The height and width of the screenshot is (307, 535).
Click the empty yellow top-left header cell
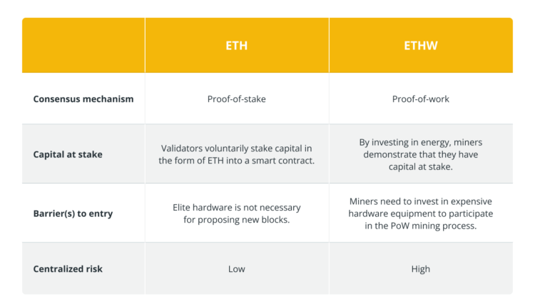pyautogui.click(x=83, y=46)
